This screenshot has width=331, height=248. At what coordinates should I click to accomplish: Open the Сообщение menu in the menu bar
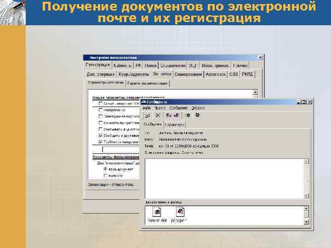click(178, 108)
